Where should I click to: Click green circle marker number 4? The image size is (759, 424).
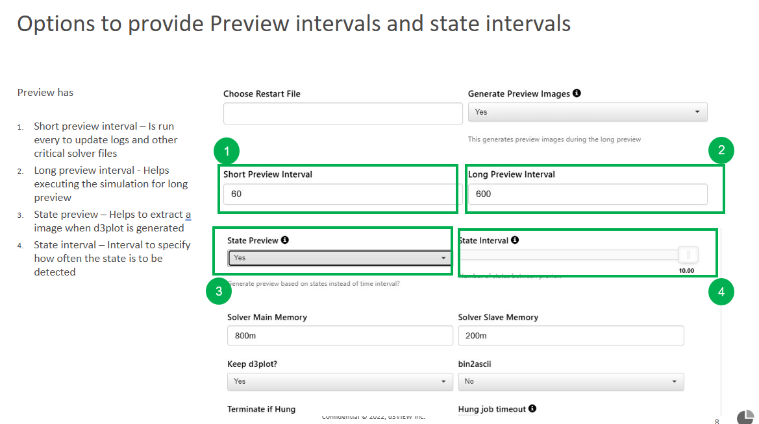(721, 292)
